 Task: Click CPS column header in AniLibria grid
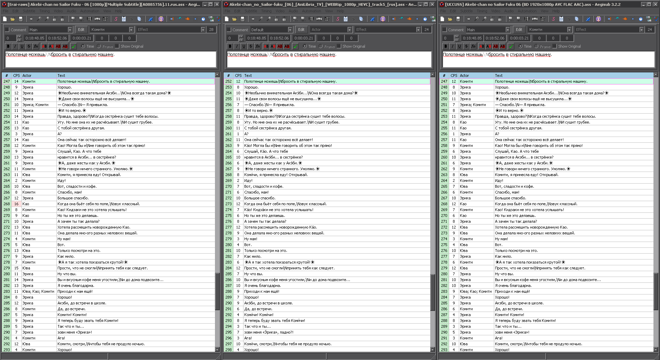pos(238,76)
